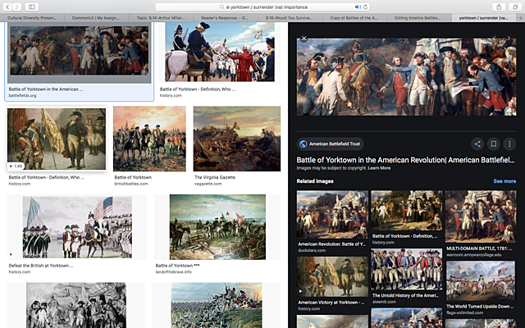Open the Battle of Yorktown in the American Revolution title link
This screenshot has height=328, width=525.
(405, 160)
